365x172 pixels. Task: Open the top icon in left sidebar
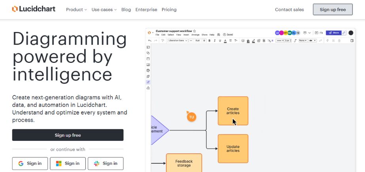click(148, 47)
